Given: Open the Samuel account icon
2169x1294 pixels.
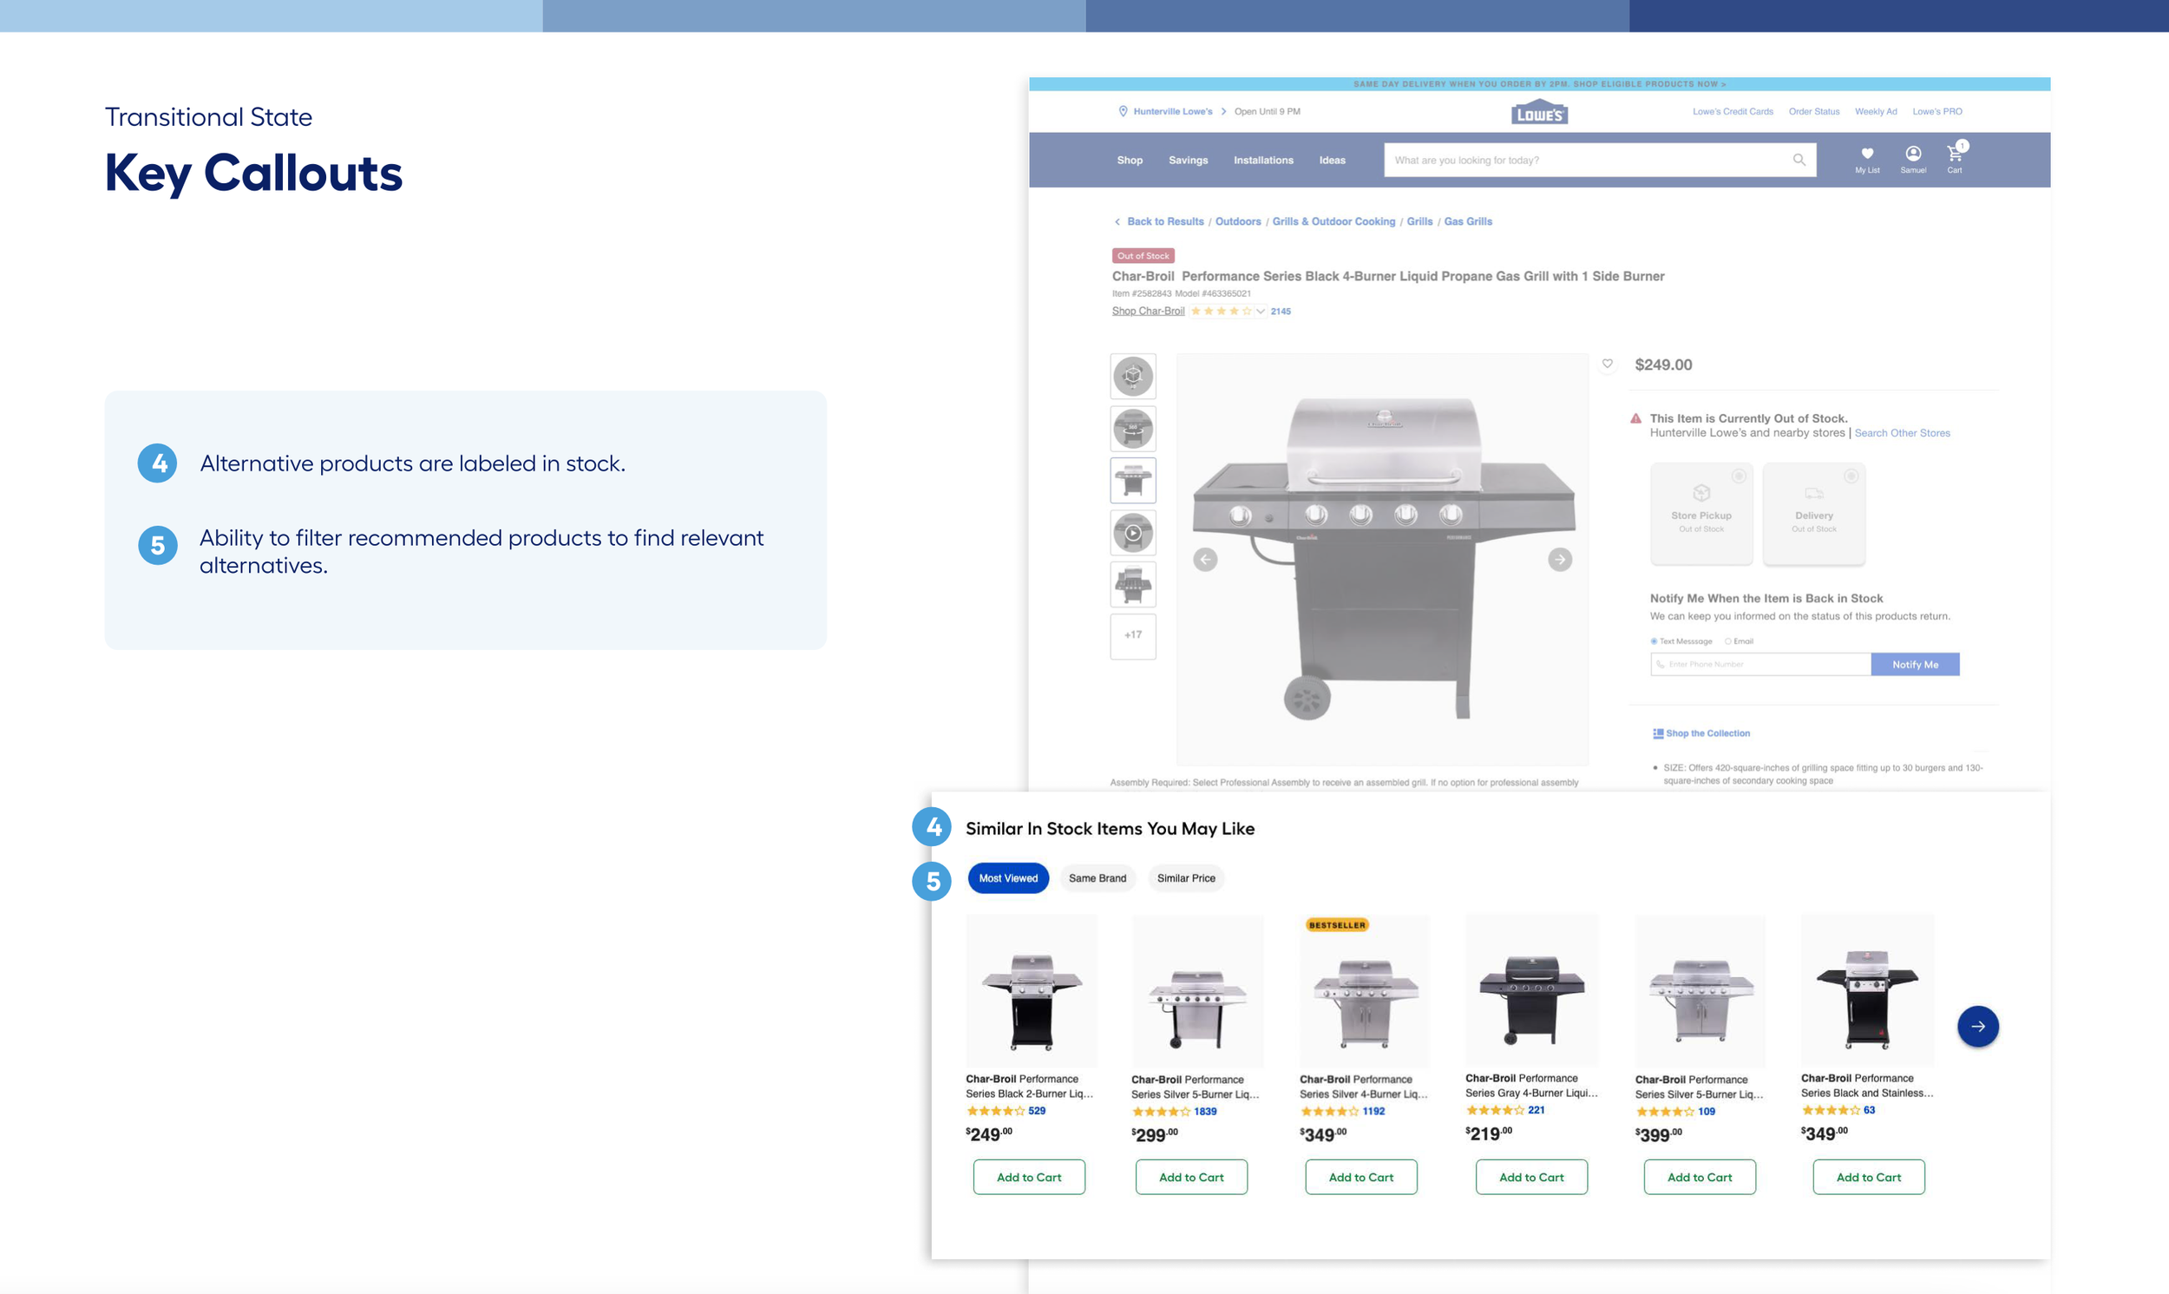Looking at the screenshot, I should coord(1913,154).
